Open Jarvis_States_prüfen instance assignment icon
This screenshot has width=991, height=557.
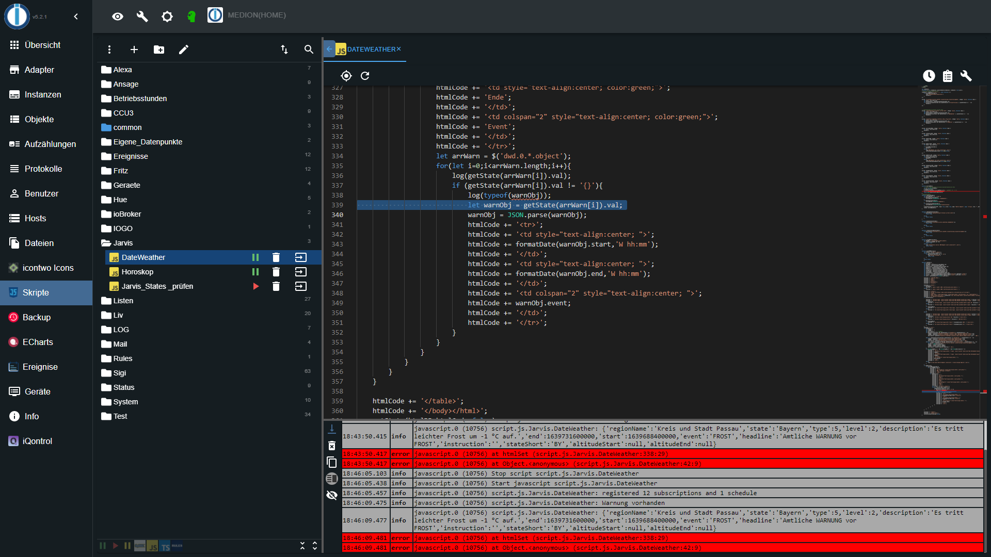(301, 286)
